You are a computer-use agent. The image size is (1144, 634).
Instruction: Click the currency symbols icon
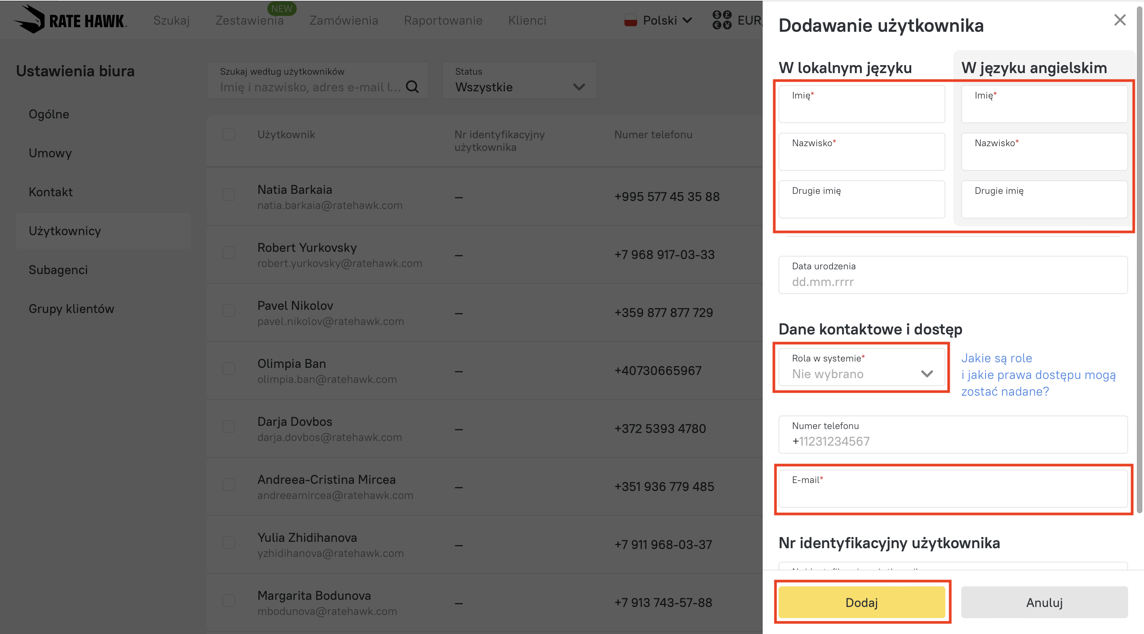[x=722, y=20]
